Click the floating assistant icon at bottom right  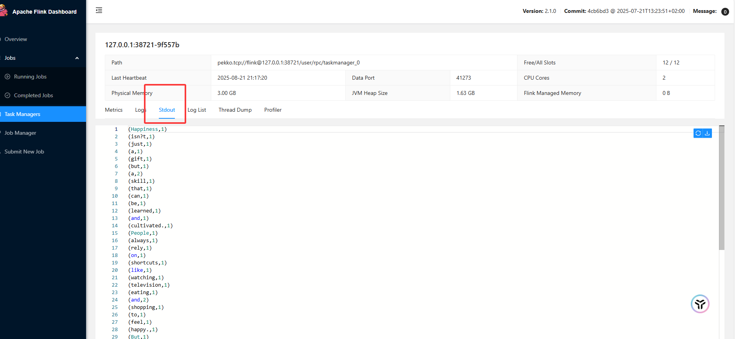tap(700, 304)
